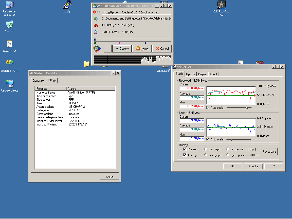Image resolution: width=292 pixels, height=219 pixels.
Task: Disable the Current display checkbox
Action: (185, 149)
